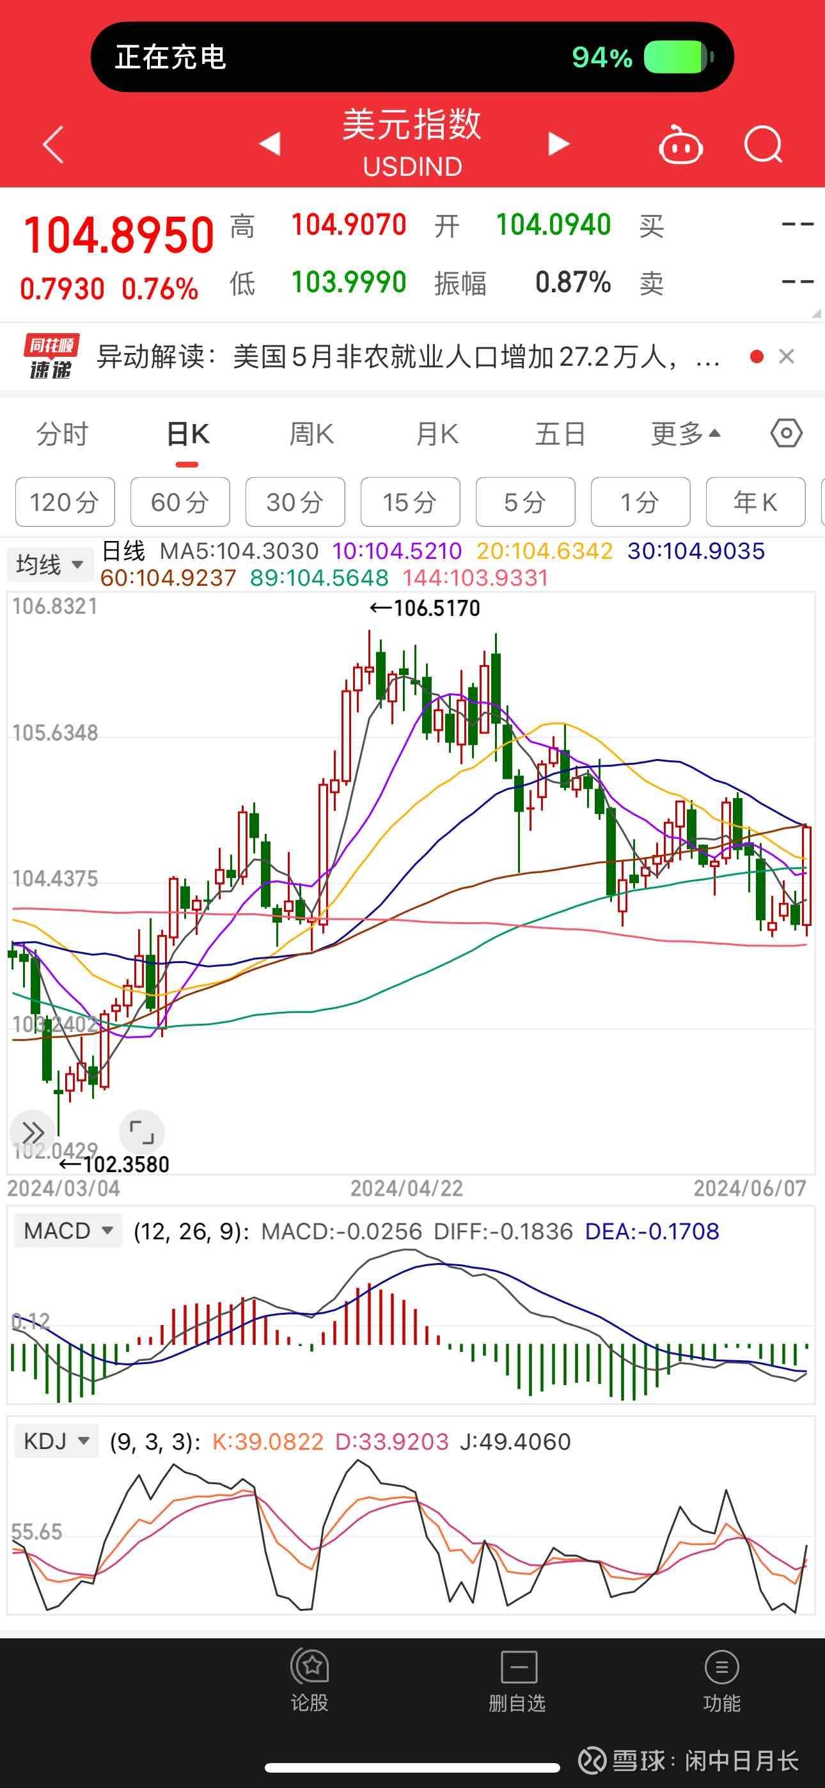Screen dimensions: 825x1788
Task: Switch to the 周K tab
Action: 311,434
